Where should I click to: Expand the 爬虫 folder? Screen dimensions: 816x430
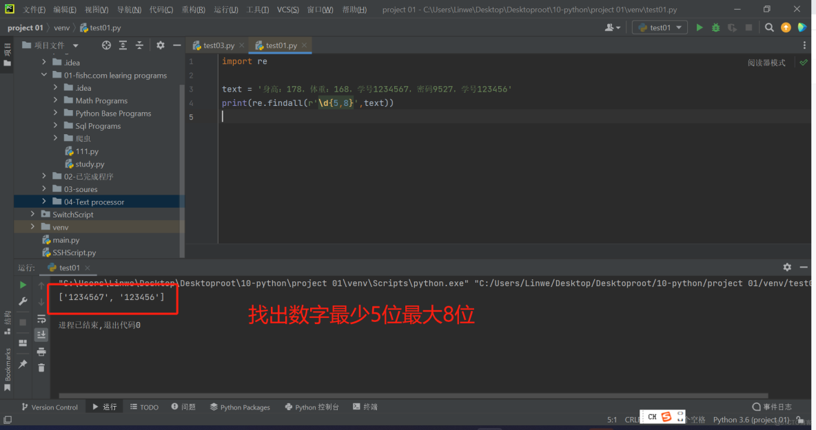[x=56, y=138]
